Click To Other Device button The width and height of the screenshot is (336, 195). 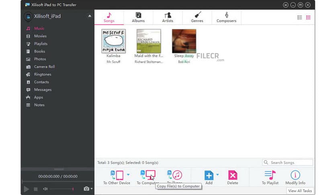pyautogui.click(x=117, y=178)
